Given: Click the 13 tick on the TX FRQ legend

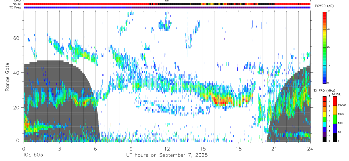Looking at the screenshot, I should pyautogui.click(x=329, y=121).
